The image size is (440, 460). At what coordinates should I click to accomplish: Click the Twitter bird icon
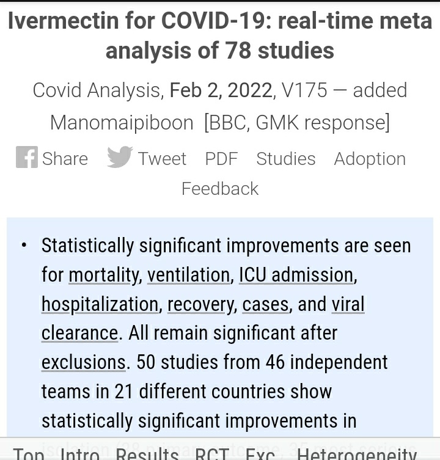pos(120,157)
